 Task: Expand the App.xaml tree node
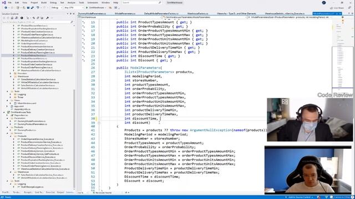coord(7,106)
